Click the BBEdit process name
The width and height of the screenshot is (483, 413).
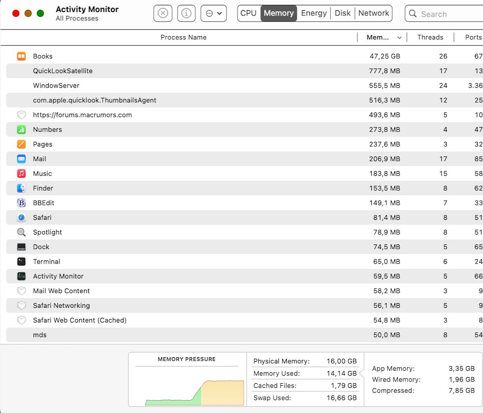(x=43, y=203)
